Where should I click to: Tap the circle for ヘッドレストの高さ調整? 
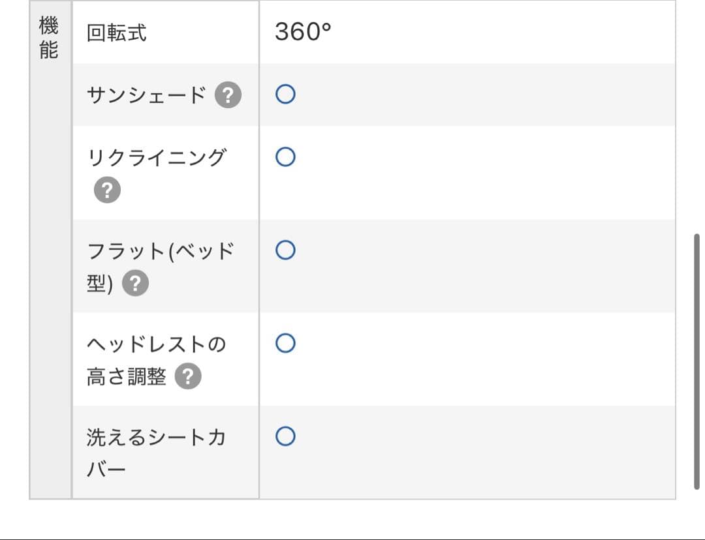[285, 343]
